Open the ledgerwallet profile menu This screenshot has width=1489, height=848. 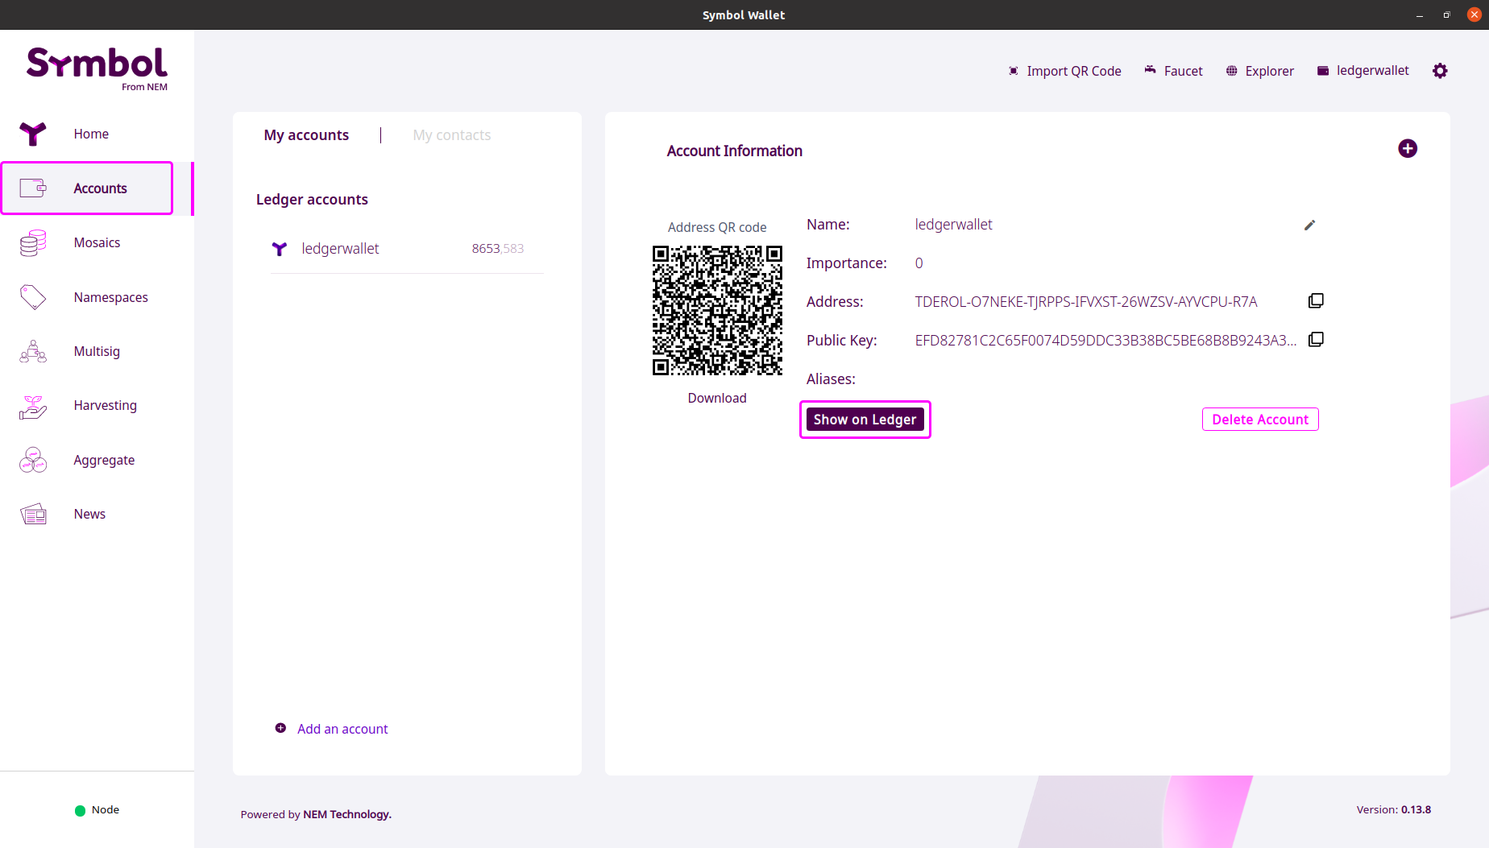pos(1372,71)
